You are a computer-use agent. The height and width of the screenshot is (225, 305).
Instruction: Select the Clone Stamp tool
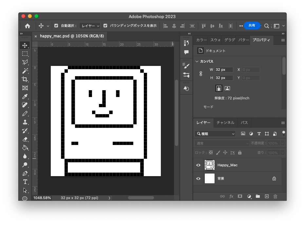pyautogui.click(x=25, y=122)
